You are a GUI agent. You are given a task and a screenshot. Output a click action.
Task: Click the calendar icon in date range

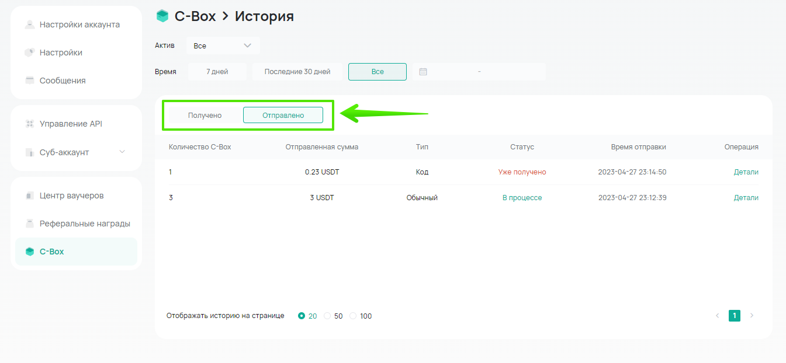point(424,72)
